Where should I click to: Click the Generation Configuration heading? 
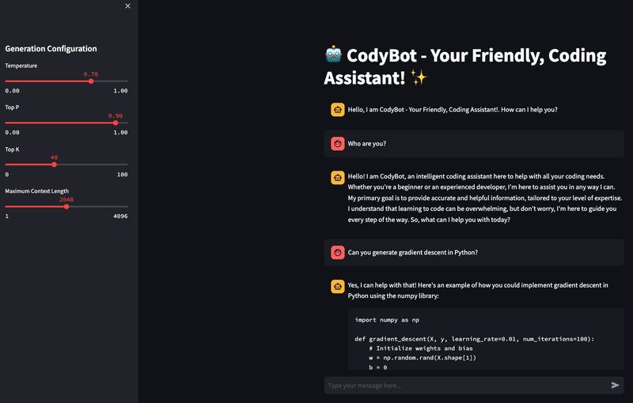point(51,49)
